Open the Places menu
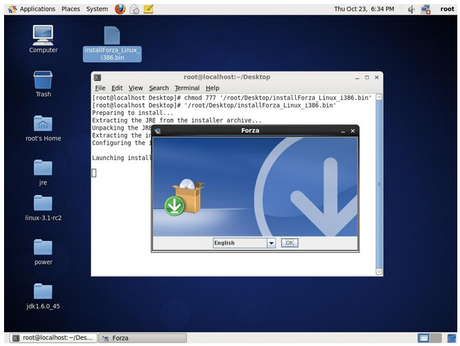Image resolution: width=460 pixels, height=346 pixels. [71, 9]
